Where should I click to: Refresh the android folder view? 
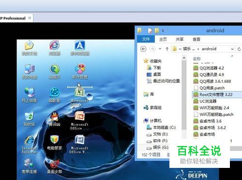(x=239, y=49)
